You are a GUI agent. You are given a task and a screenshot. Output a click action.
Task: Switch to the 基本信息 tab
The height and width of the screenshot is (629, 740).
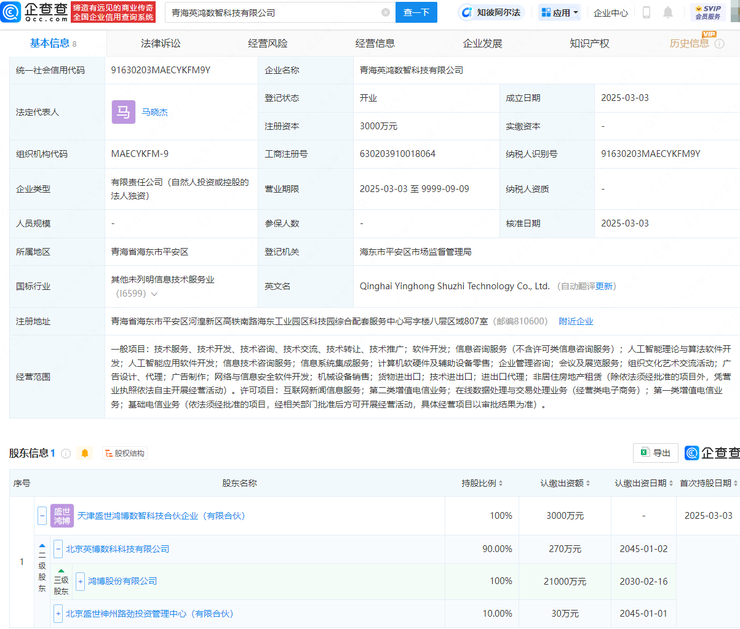53,43
